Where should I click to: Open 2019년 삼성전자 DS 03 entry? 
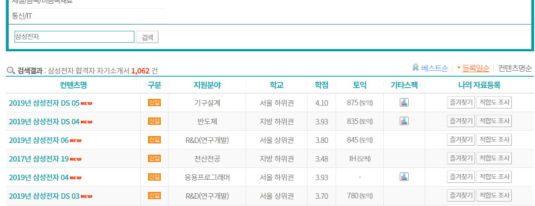point(44,196)
